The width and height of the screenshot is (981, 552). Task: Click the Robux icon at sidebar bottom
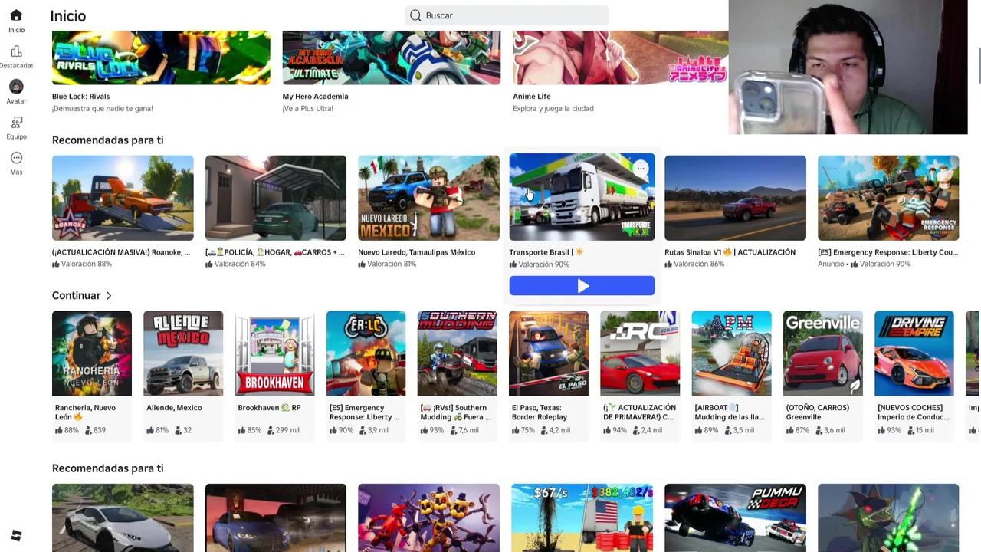coord(16,535)
